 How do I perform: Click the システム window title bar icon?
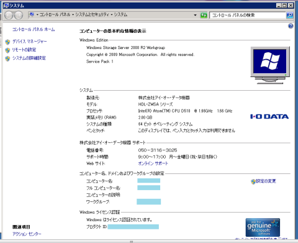[x=6, y=6]
